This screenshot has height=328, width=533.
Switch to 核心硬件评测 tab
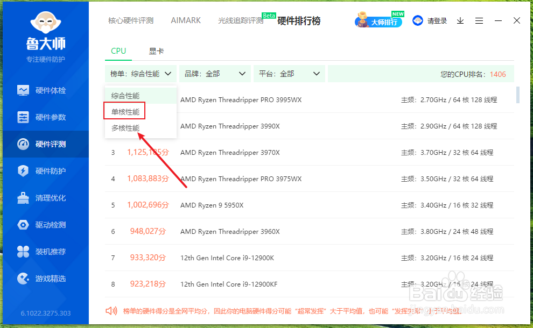tap(131, 21)
